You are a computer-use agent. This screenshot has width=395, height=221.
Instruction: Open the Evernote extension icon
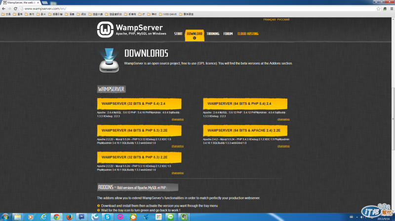[x=385, y=8]
